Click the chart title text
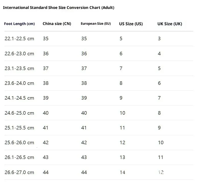 tap(59, 8)
